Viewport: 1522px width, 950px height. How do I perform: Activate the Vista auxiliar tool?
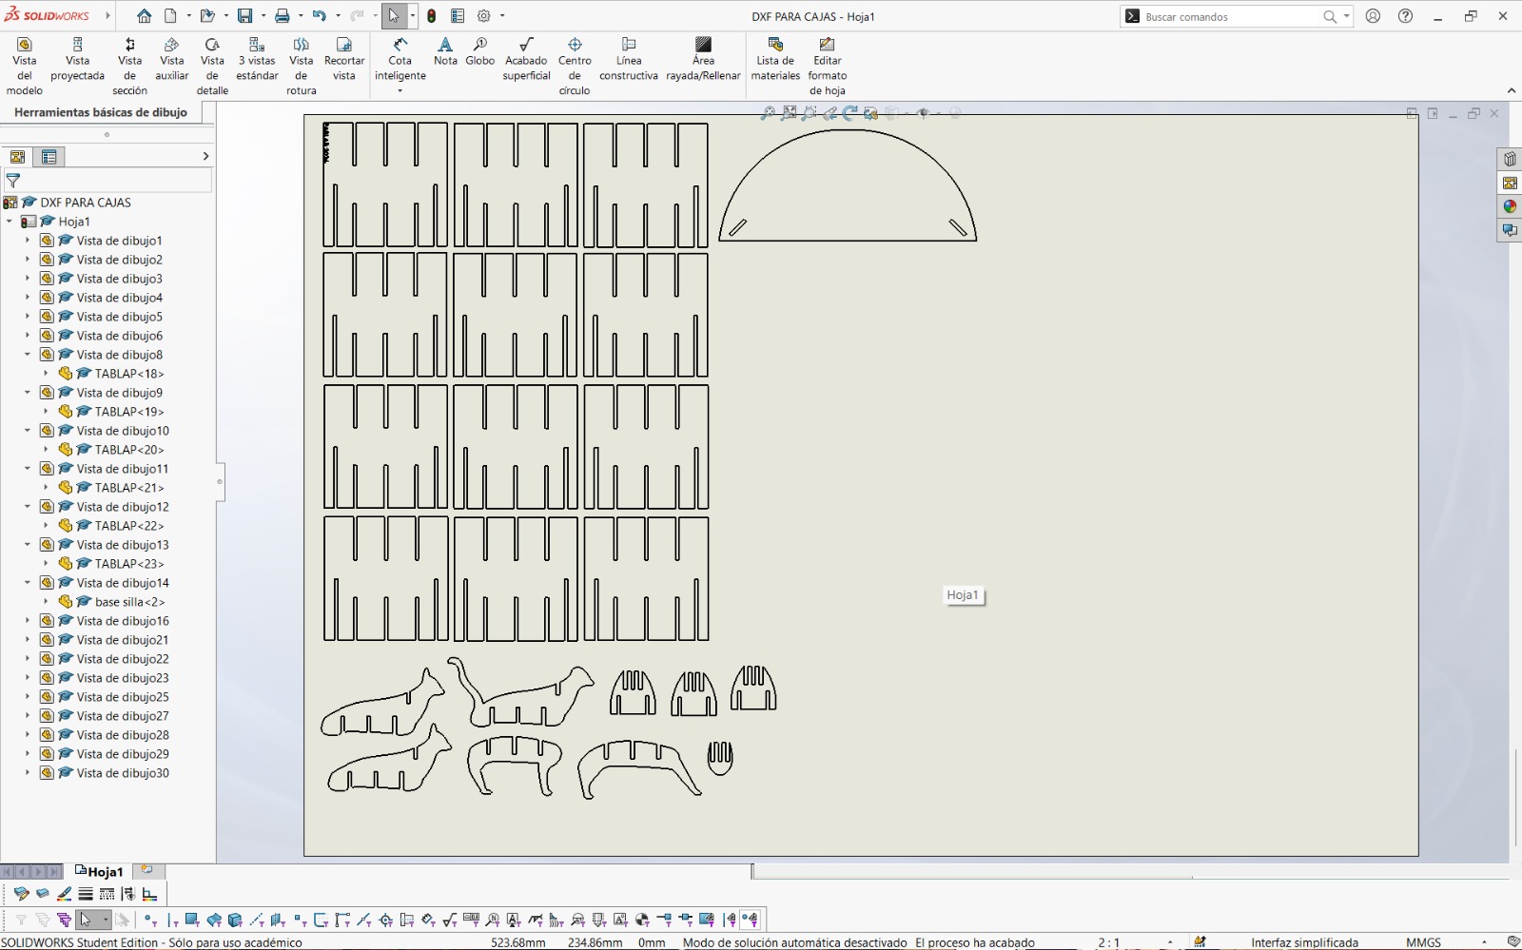point(171,59)
